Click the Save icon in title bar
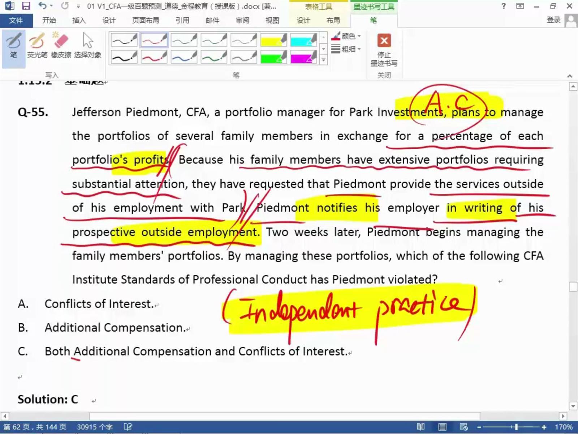This screenshot has height=434, width=578. pyautogui.click(x=26, y=6)
